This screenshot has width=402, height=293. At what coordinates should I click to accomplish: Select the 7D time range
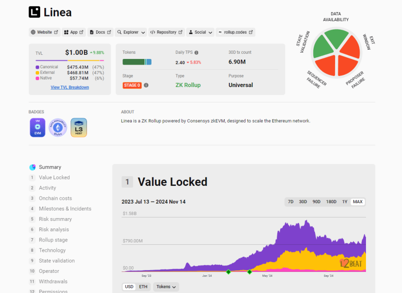coord(291,202)
